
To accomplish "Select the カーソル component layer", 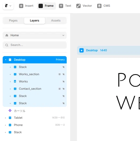I will (35, 111).
